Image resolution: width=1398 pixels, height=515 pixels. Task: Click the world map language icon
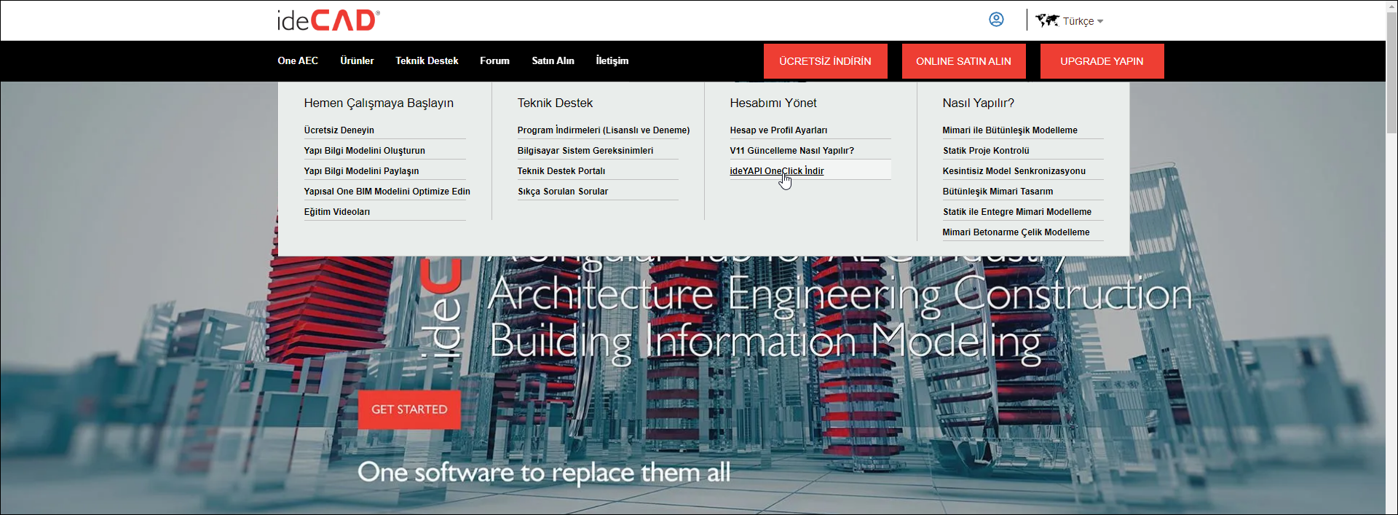1047,20
